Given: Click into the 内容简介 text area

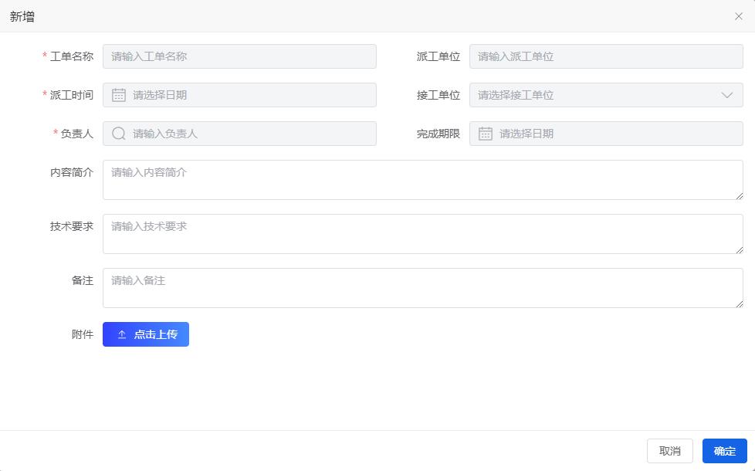Looking at the screenshot, I should point(423,180).
